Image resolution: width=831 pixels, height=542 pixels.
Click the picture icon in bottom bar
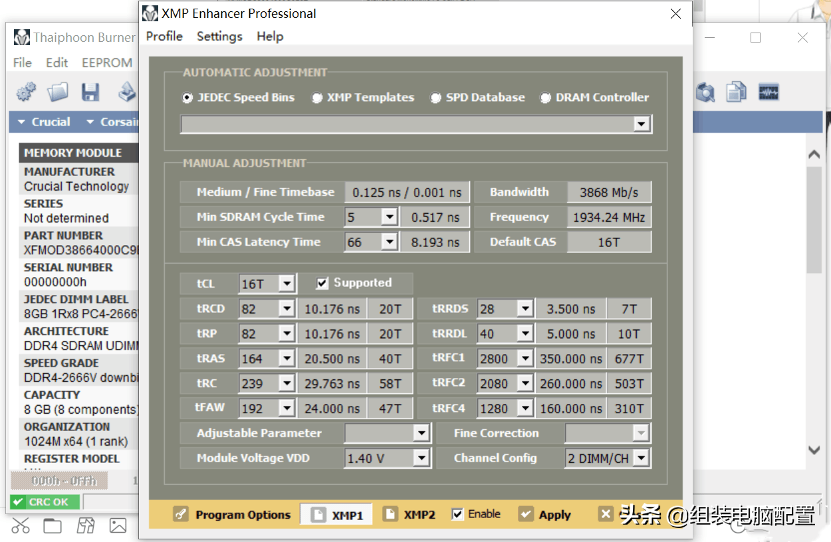pos(118,526)
